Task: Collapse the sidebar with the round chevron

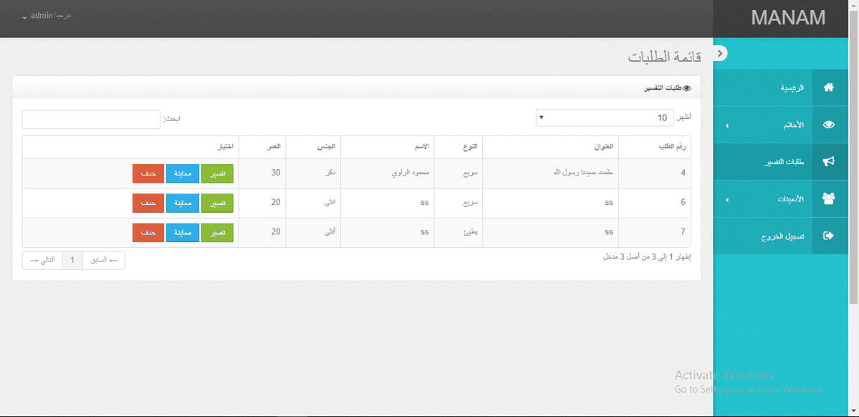Action: tap(721, 52)
